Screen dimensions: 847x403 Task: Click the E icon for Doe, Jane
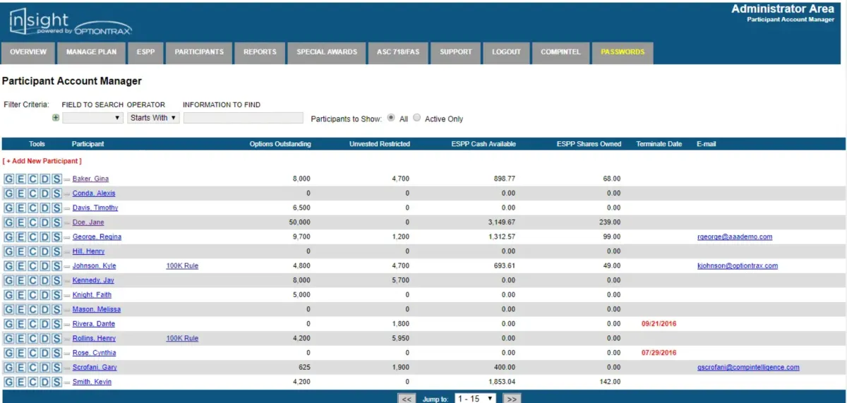click(x=20, y=222)
